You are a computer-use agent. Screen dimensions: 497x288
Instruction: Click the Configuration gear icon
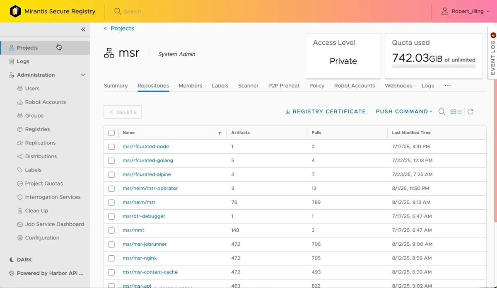[20, 238]
